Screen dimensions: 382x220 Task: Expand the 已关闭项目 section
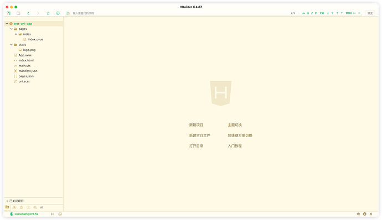point(7,201)
